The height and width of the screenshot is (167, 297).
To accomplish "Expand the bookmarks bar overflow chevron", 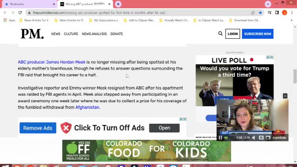I will point(292,20).
